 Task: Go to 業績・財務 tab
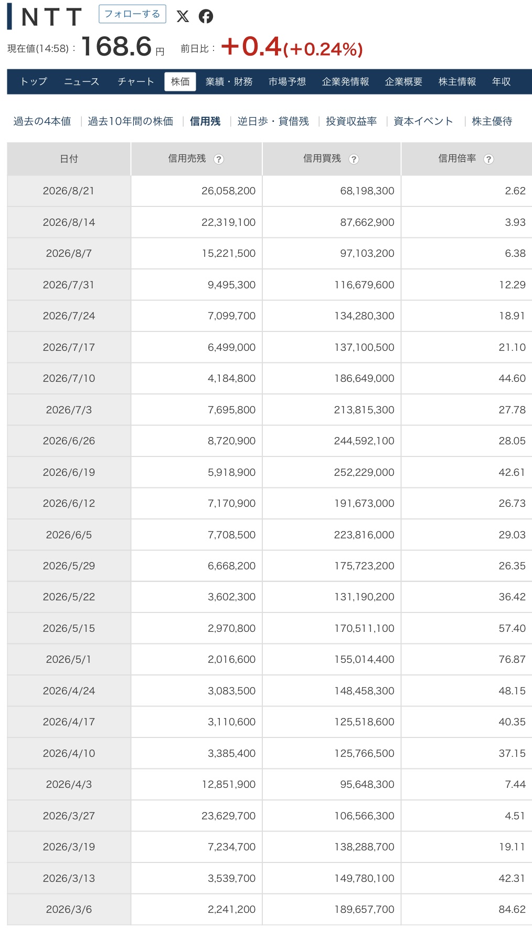tap(229, 81)
